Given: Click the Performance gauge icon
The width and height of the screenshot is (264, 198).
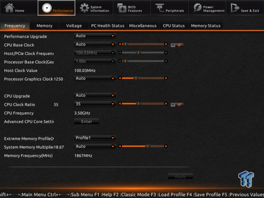Looking at the screenshot, I should pyautogui.click(x=47, y=8).
